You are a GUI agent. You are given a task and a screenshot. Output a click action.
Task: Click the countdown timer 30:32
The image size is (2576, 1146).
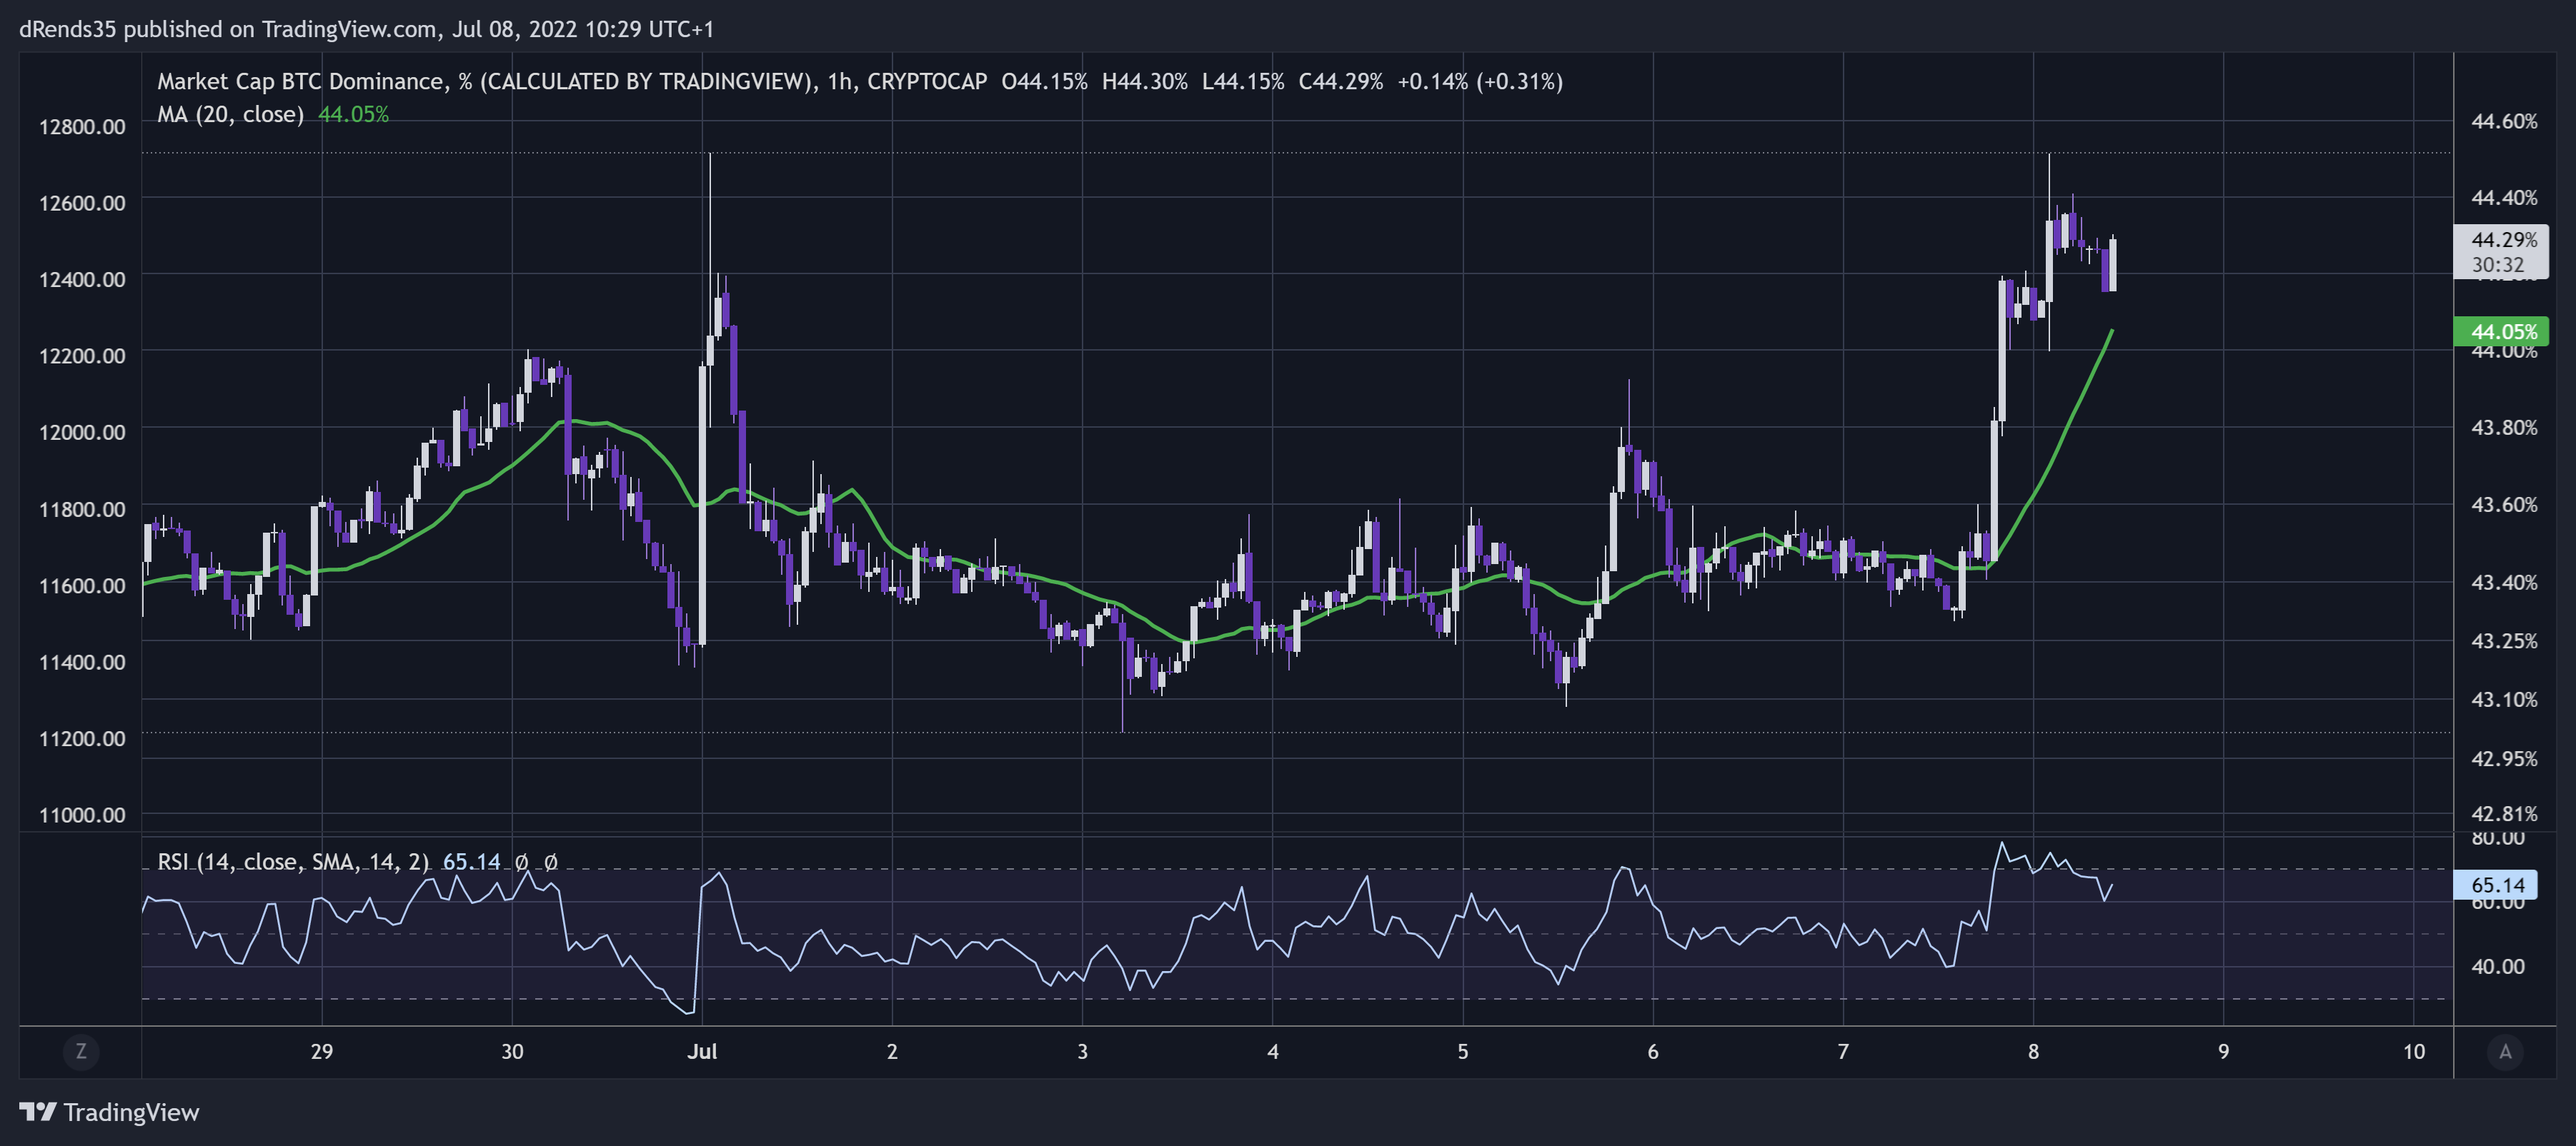coord(2498,265)
